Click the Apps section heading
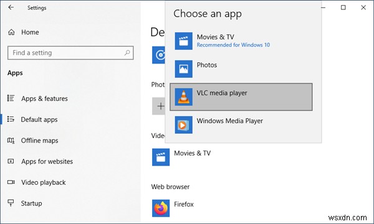The height and width of the screenshot is (224, 374). tap(15, 73)
